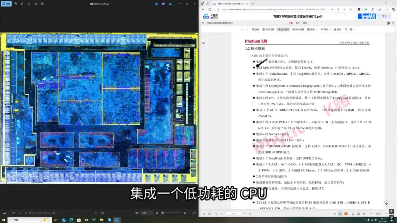Share the image from Photos toolbar
Image resolution: width=397 pixels, height=223 pixels.
coord(36,4)
